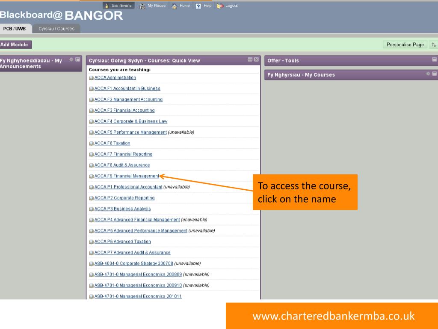Open ASB-4701-0 Managerial Economics 200910 course
The image size is (438, 329).
(138, 285)
